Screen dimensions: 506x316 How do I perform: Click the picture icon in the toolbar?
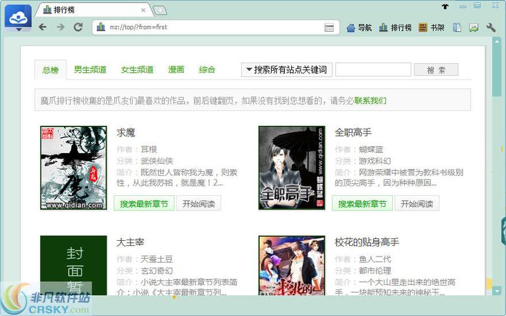pos(474,28)
